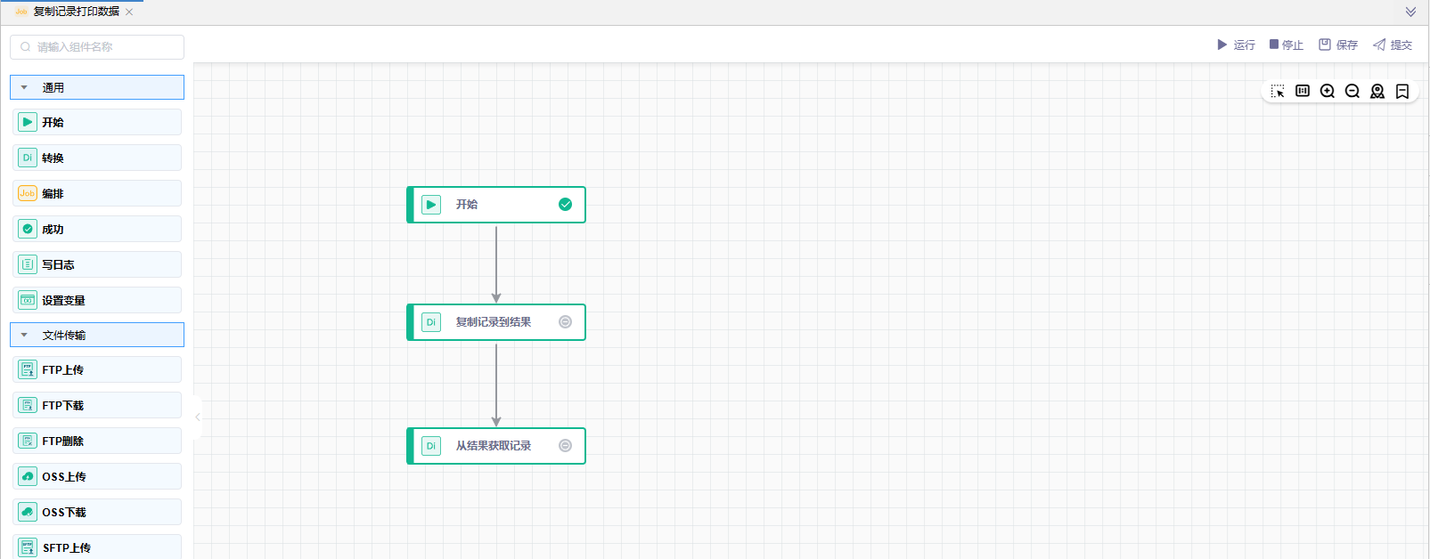Zoom out on the canvas
This screenshot has height=559, width=1430.
pyautogui.click(x=1352, y=91)
